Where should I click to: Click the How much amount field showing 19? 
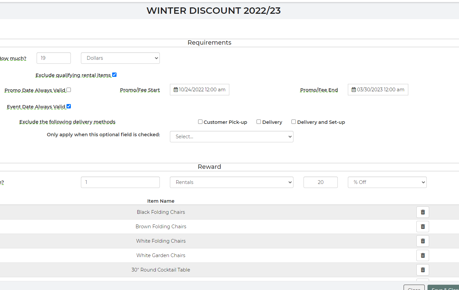54,58
